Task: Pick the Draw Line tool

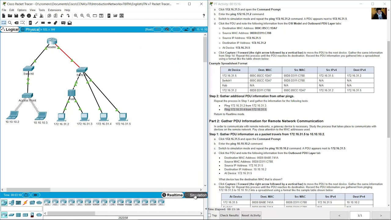Action: (37, 23)
